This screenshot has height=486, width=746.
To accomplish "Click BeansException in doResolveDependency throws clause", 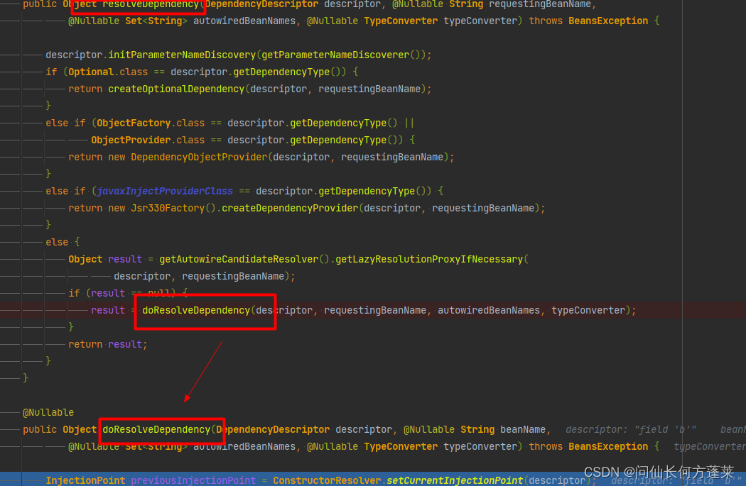I will pyautogui.click(x=608, y=447).
